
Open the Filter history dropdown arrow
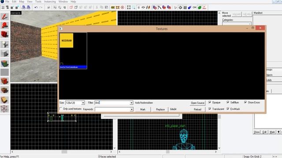(x=131, y=103)
